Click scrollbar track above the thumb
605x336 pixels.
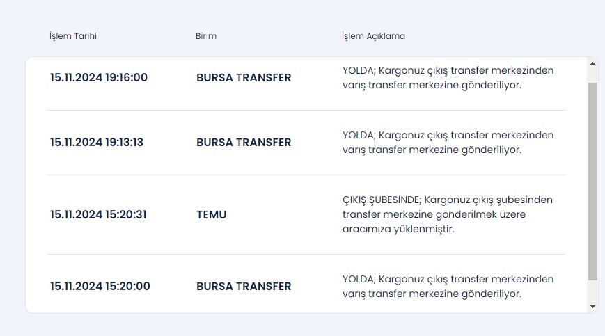coord(592,75)
